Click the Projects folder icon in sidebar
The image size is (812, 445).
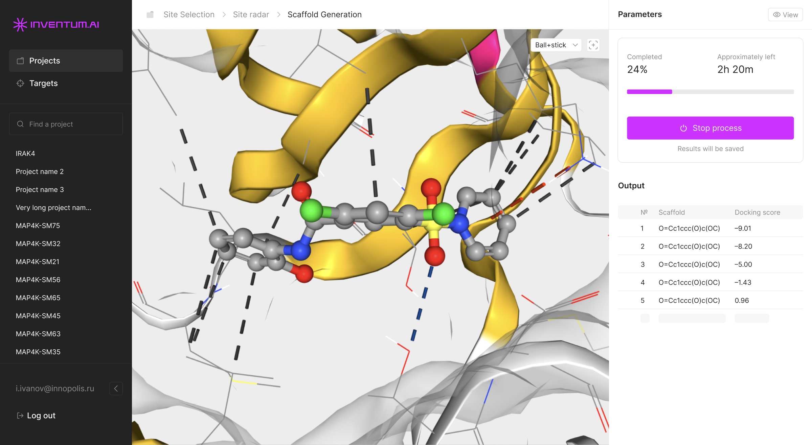pyautogui.click(x=20, y=61)
